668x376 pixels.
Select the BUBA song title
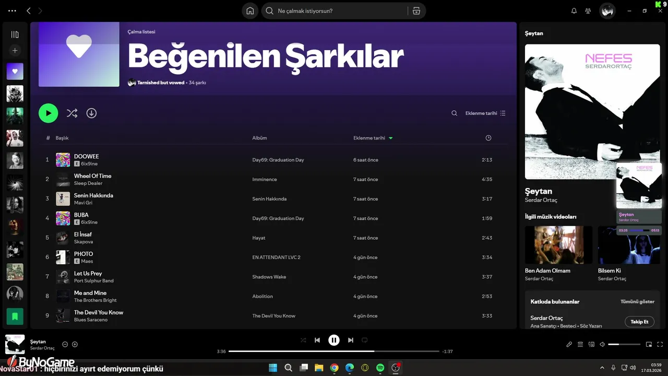point(81,215)
